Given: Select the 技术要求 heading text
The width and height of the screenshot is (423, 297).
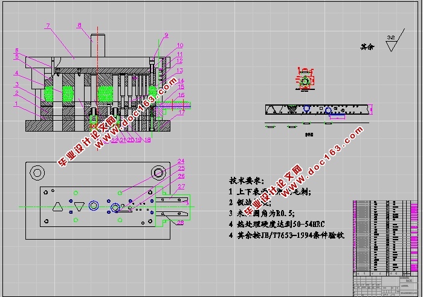Looking at the screenshot, I should 247,180.
